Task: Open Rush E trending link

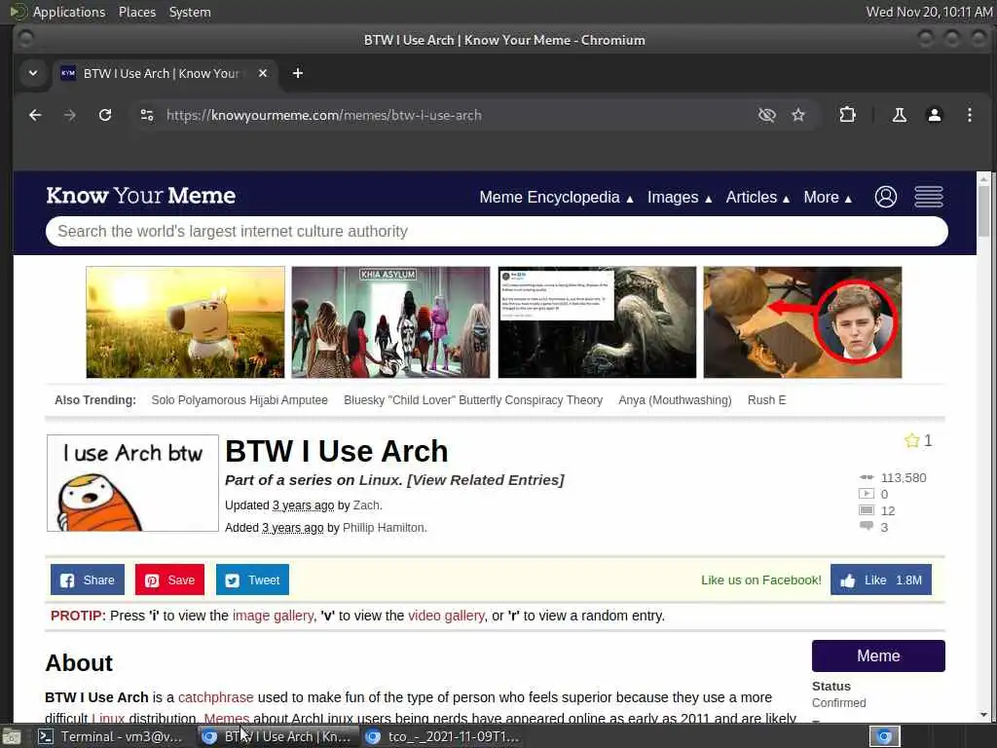Action: point(766,400)
